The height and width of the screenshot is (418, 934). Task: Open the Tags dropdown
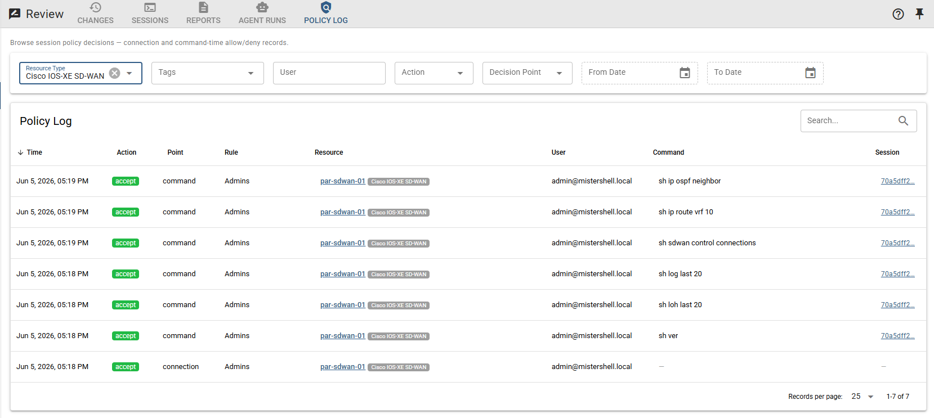click(x=207, y=73)
